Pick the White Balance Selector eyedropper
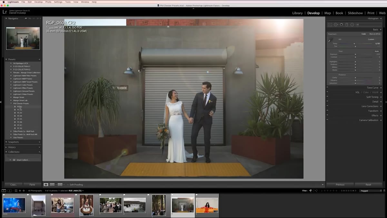Image resolution: width=387 pixels, height=218 pixels. (x=330, y=41)
